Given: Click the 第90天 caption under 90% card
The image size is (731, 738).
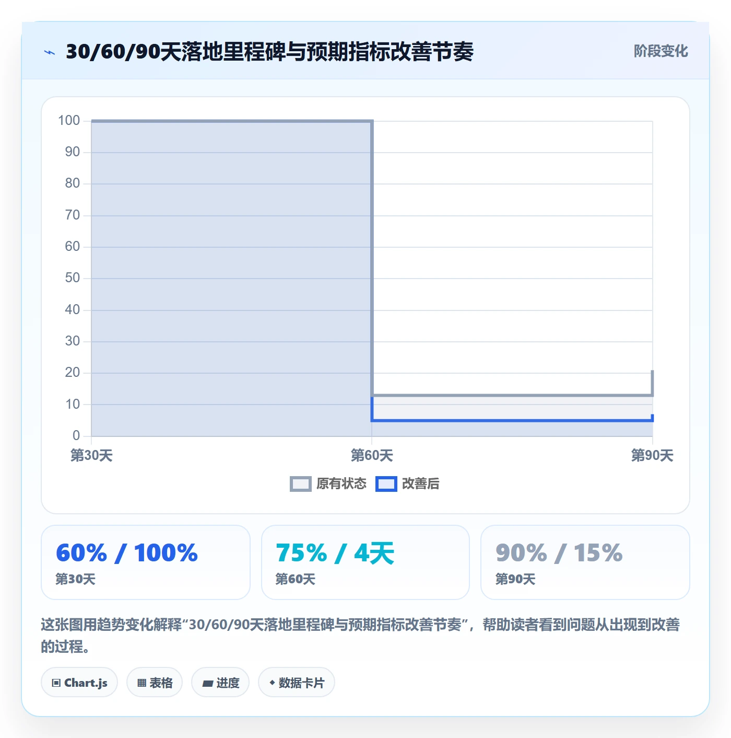Looking at the screenshot, I should pos(515,579).
